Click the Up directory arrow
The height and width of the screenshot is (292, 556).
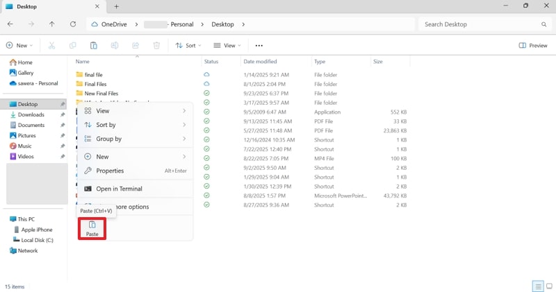point(52,24)
